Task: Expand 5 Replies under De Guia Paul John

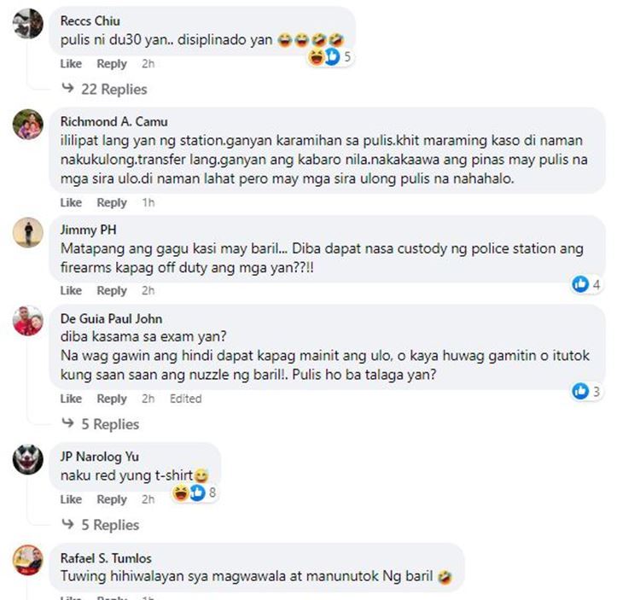Action: (101, 424)
